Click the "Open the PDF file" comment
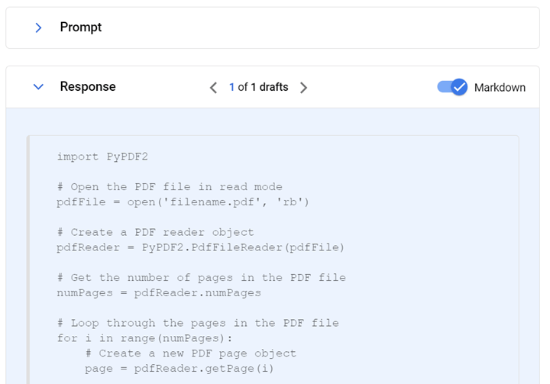The image size is (550, 384). tap(170, 187)
